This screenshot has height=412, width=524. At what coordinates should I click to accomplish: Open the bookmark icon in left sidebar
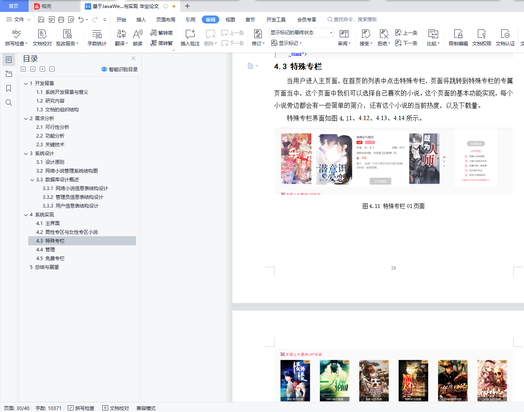[x=9, y=88]
